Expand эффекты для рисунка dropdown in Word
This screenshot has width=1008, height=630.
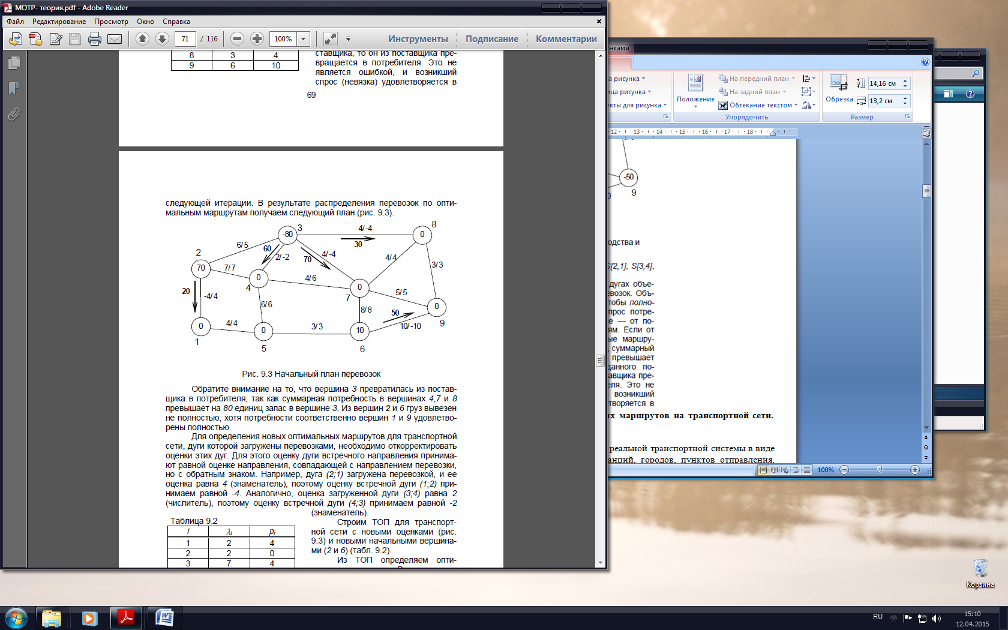(x=665, y=105)
